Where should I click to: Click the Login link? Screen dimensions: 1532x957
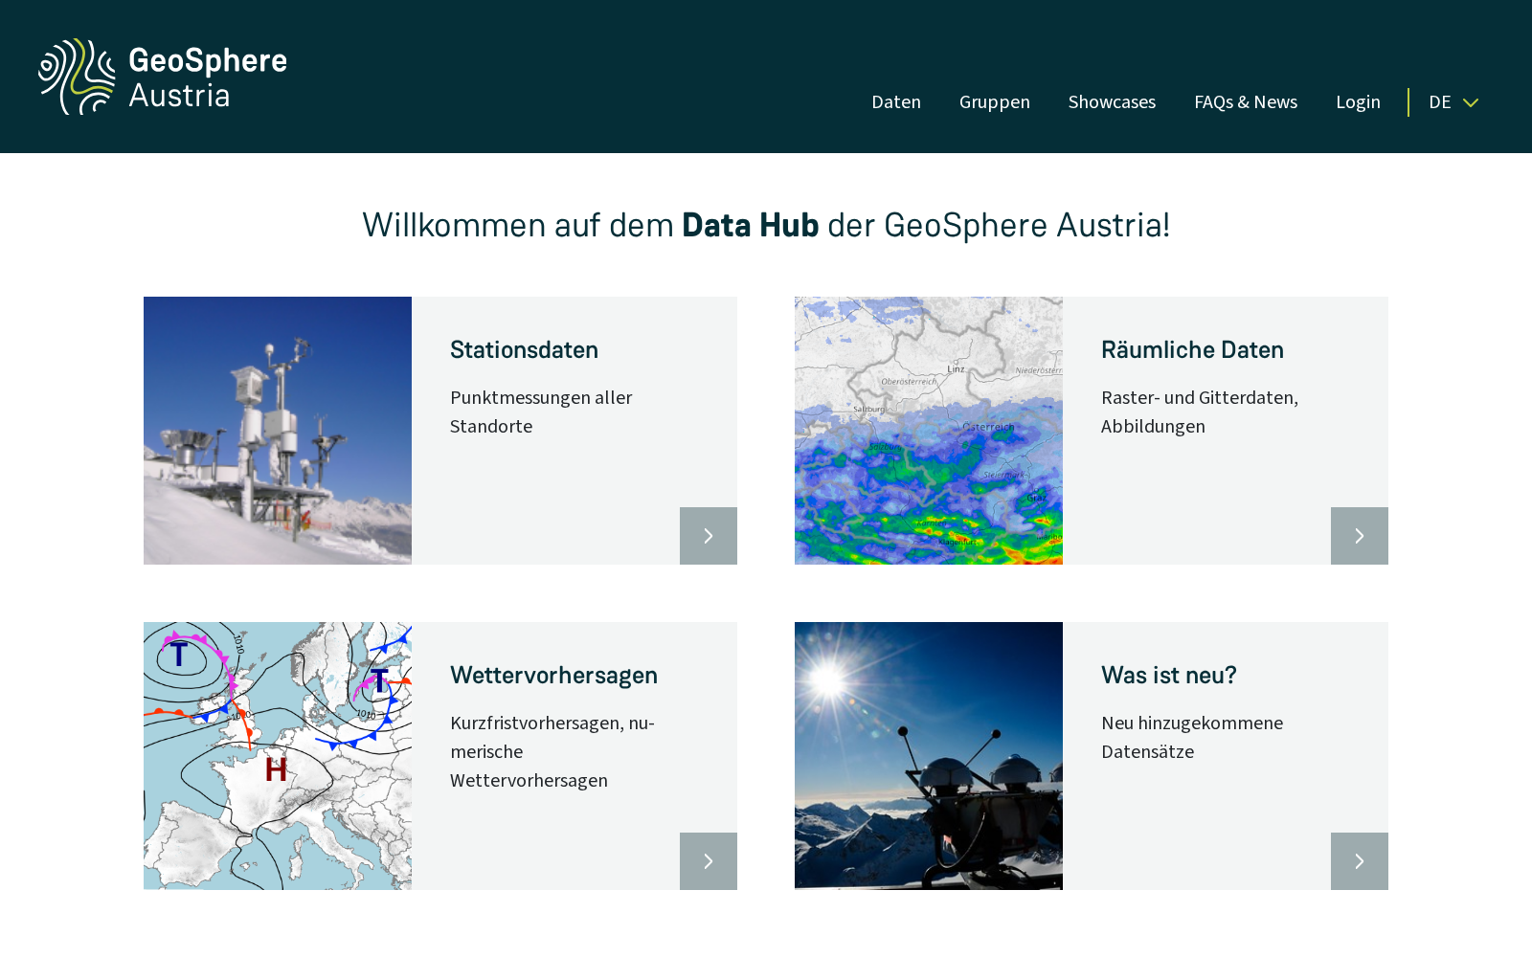1358,101
